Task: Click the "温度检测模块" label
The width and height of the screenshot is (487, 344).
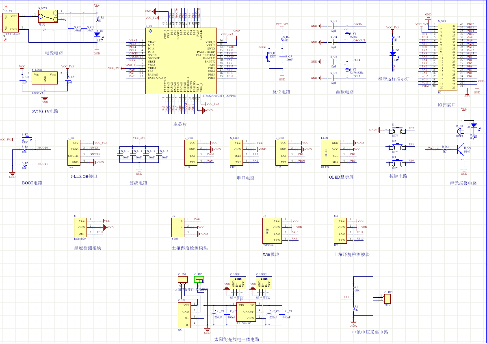Action: pyautogui.click(x=88, y=248)
